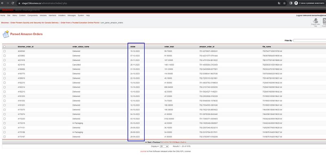326x155 pixels.
Task: Check the box for order 4170187
Action: (4, 137)
